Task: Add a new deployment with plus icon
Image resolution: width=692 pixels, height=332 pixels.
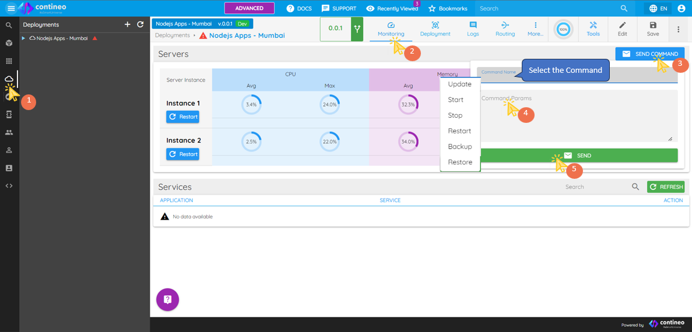Action: [128, 24]
